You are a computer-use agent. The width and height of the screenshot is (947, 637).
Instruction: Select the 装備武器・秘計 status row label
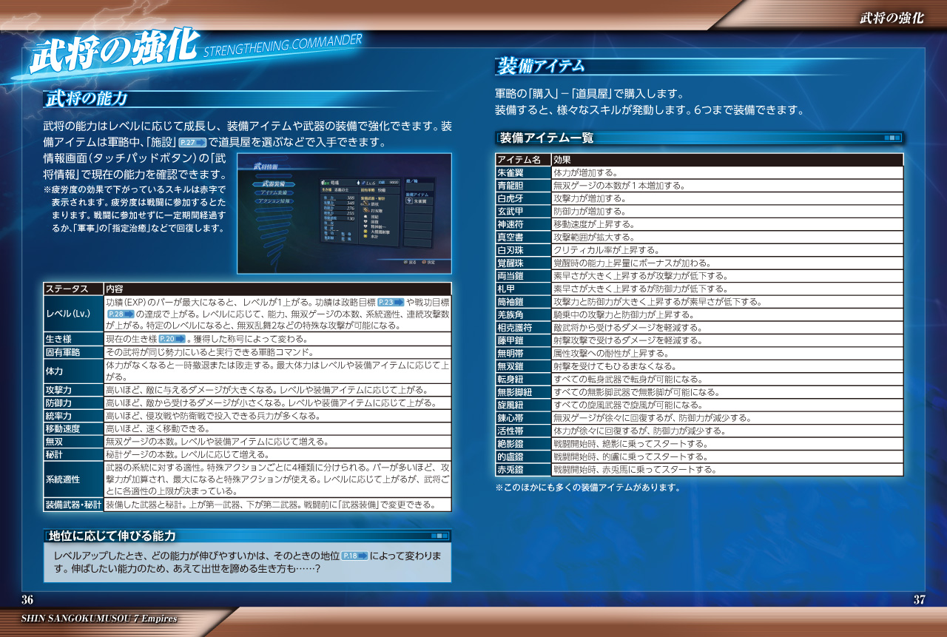[x=73, y=505]
